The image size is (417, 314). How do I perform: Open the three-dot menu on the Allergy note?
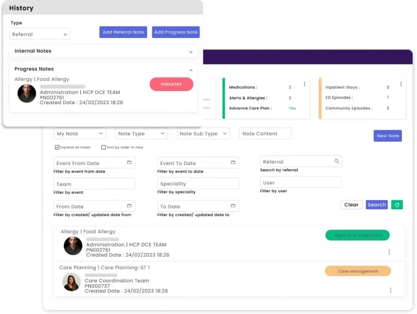[389, 252]
